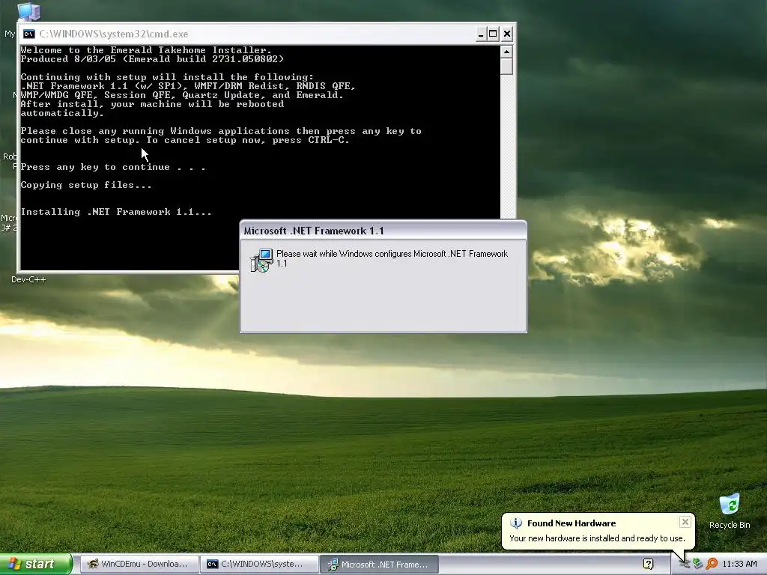Minimize the cmd.exe window
Screen dimensions: 767x575
point(481,34)
